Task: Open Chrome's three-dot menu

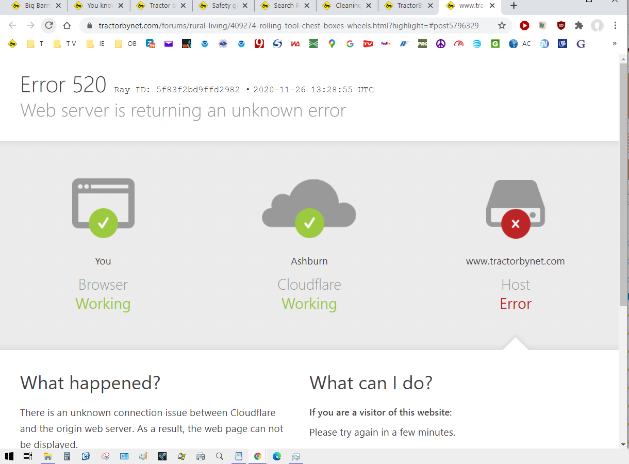Action: [616, 25]
